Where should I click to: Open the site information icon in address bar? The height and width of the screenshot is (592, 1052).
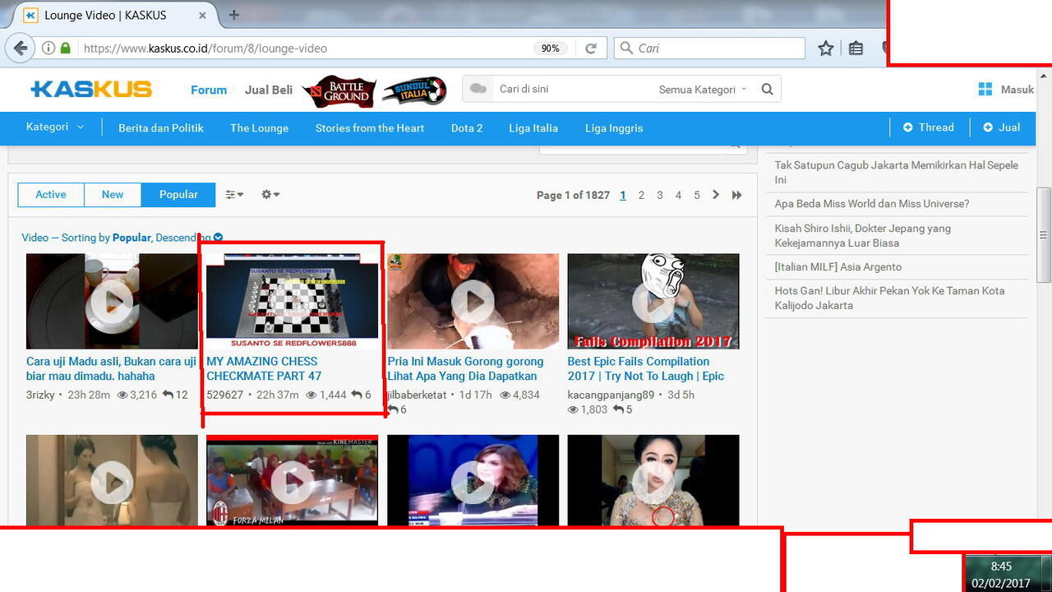(x=48, y=49)
